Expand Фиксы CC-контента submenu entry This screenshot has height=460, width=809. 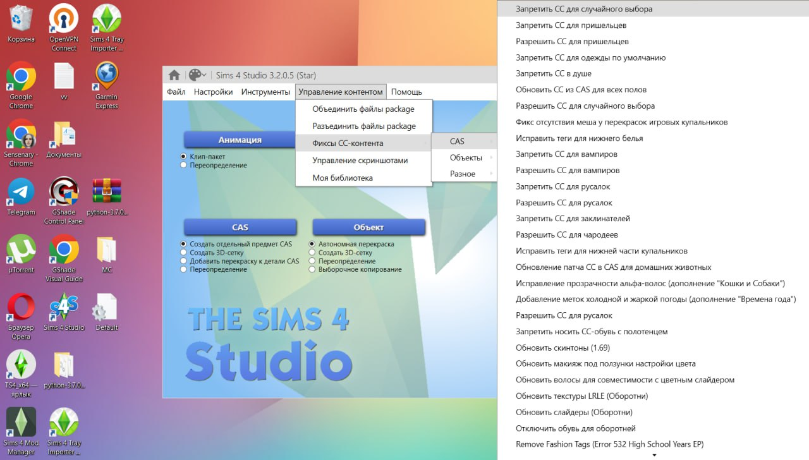click(363, 143)
